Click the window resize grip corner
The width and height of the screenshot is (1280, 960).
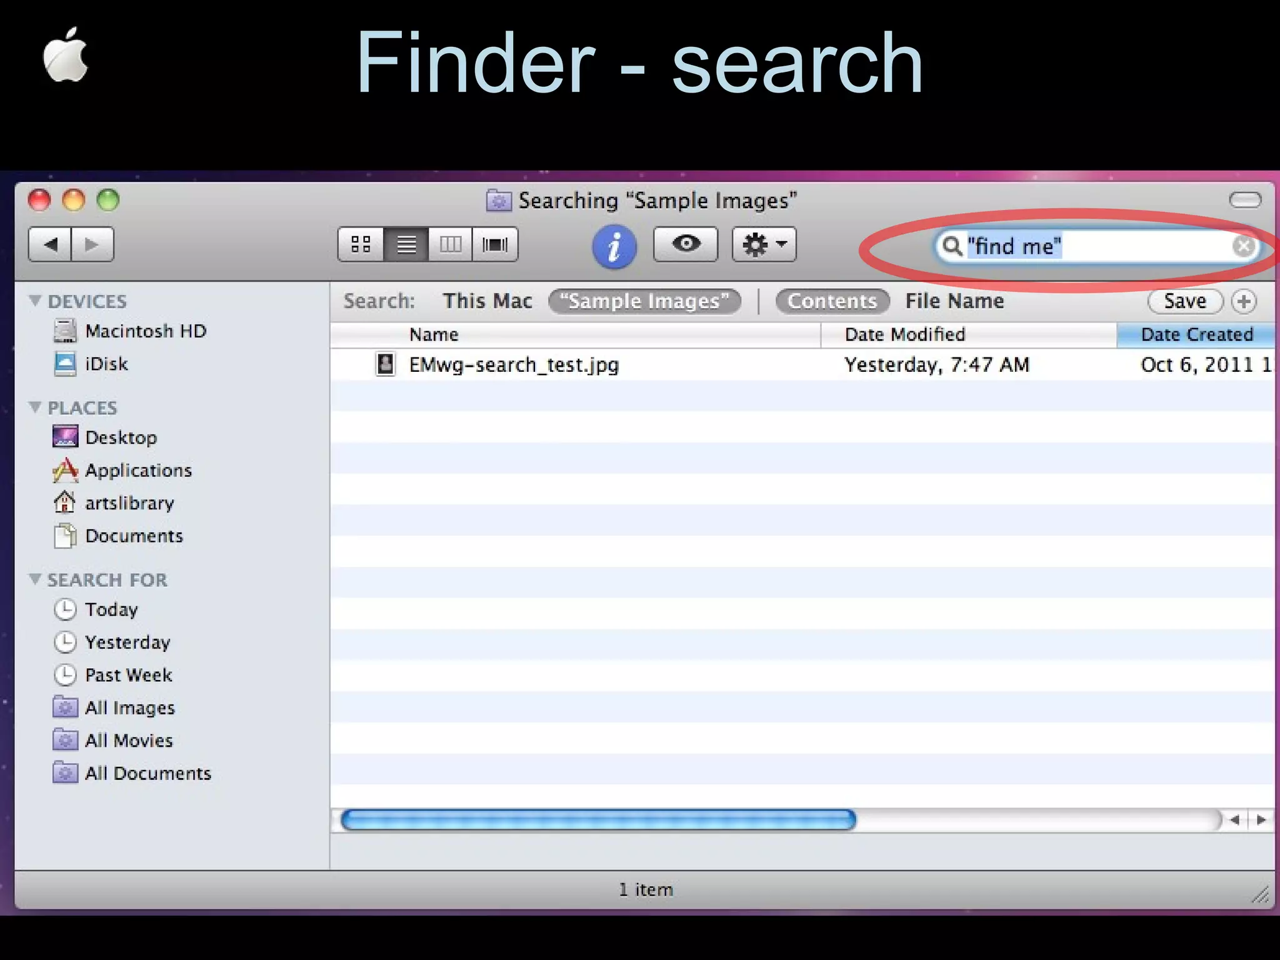pyautogui.click(x=1261, y=895)
